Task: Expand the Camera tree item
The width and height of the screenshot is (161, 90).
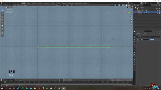Action: point(137,10)
